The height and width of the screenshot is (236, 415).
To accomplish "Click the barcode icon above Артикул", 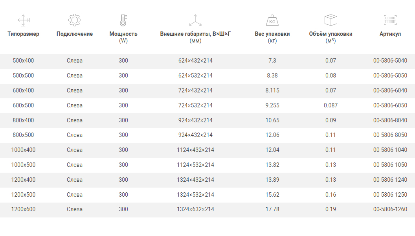I will 390,20.
